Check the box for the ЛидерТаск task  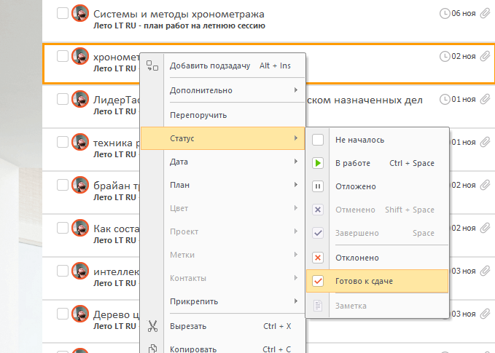tap(63, 99)
